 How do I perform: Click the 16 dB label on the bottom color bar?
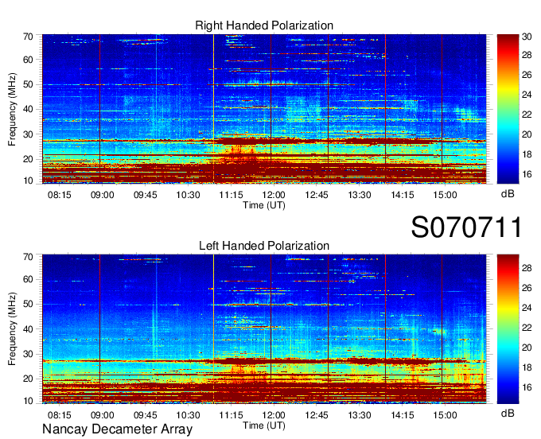pyautogui.click(x=527, y=387)
